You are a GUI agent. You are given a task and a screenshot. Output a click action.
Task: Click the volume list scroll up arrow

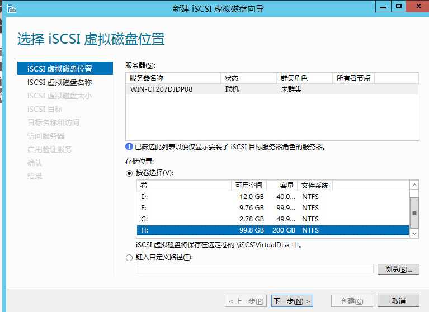pos(414,185)
